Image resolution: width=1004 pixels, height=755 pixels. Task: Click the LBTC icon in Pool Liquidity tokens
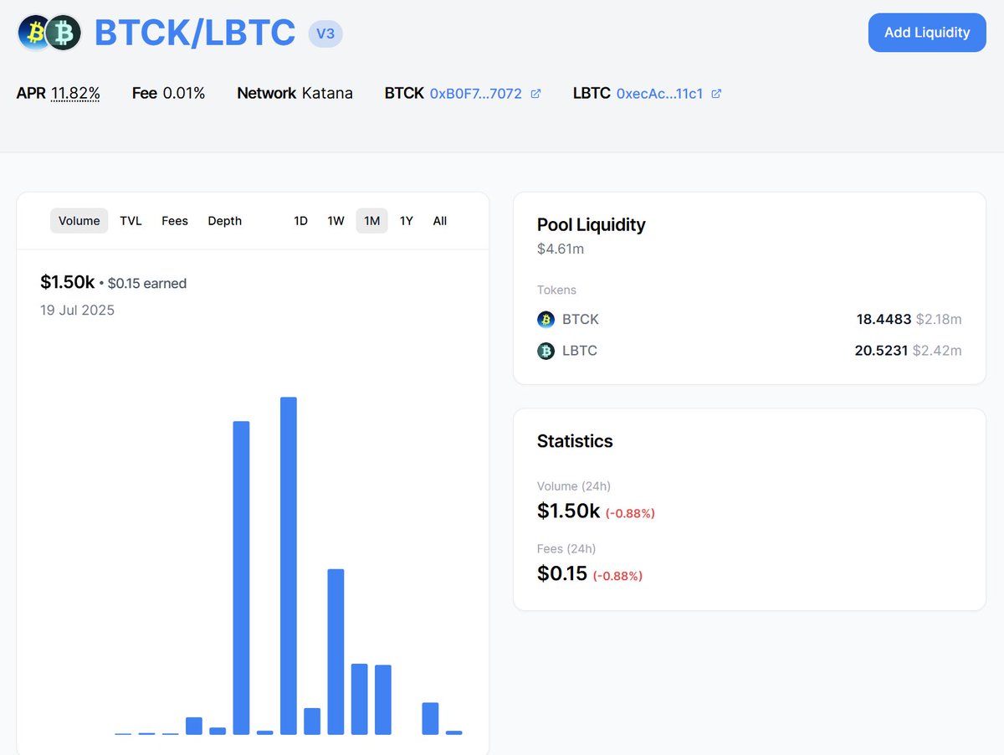pyautogui.click(x=546, y=351)
